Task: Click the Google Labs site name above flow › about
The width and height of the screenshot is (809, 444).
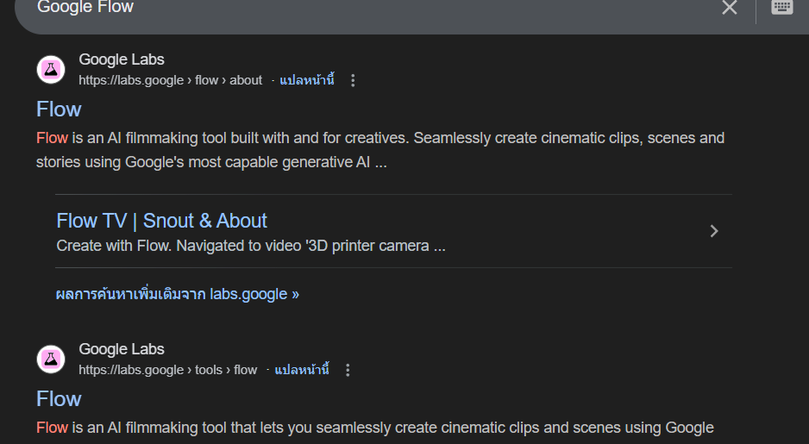Action: 122,59
